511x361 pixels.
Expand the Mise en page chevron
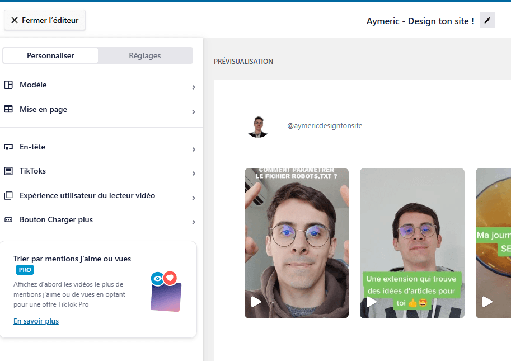coord(194,112)
